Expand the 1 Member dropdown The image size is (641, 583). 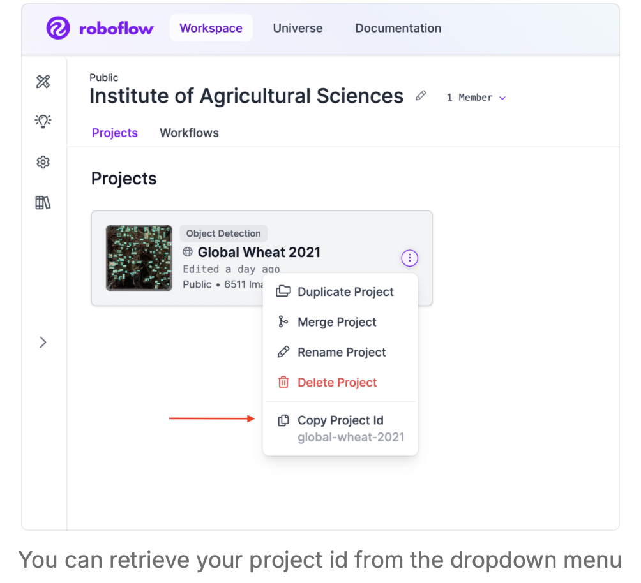point(476,97)
